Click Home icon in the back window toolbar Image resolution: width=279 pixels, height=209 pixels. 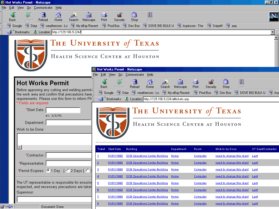58,17
